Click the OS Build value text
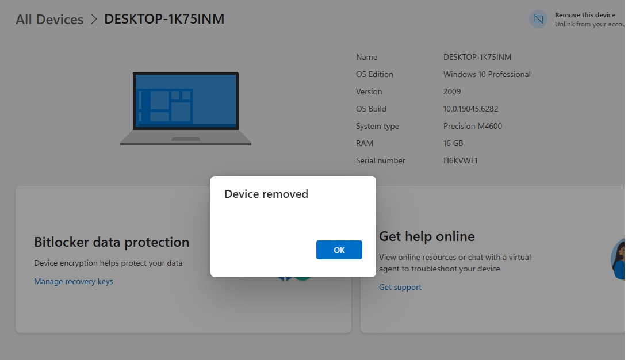Image resolution: width=628 pixels, height=360 pixels. (470, 109)
